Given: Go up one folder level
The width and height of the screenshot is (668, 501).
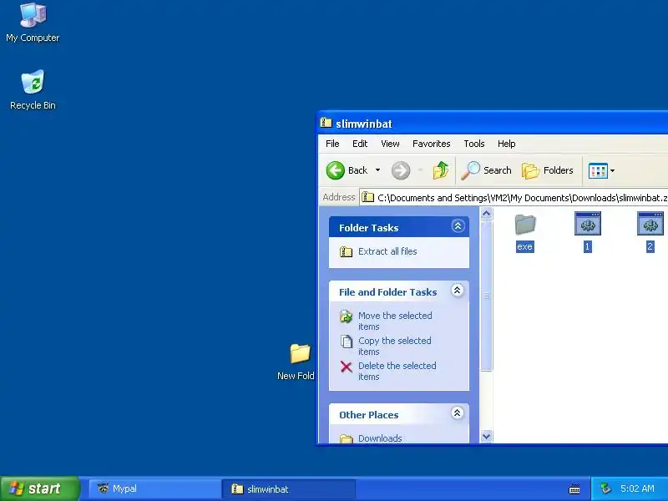Looking at the screenshot, I should click(441, 170).
